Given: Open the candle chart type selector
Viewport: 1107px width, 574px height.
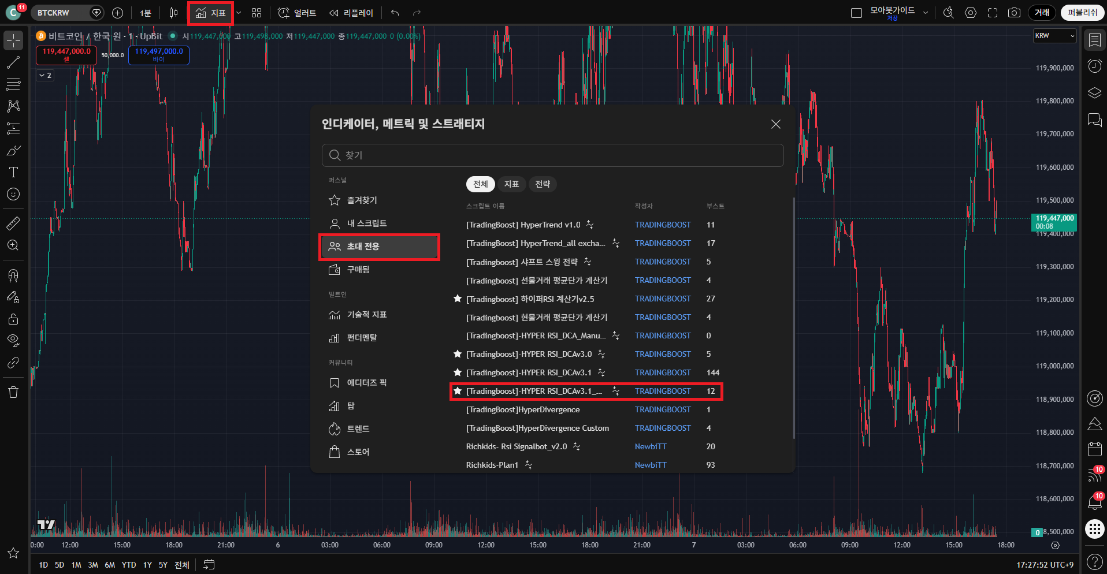Looking at the screenshot, I should (x=173, y=13).
